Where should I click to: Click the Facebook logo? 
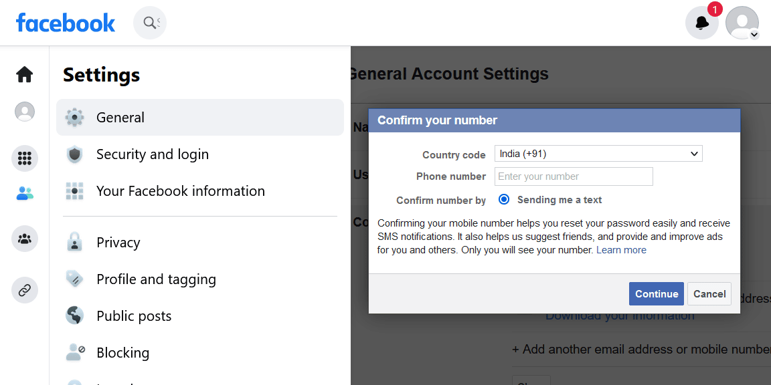(66, 23)
